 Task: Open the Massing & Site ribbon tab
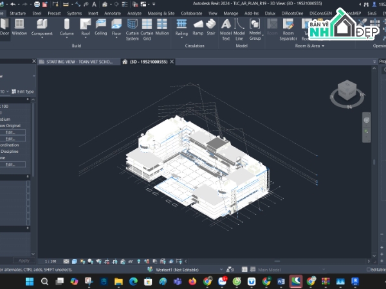[161, 13]
